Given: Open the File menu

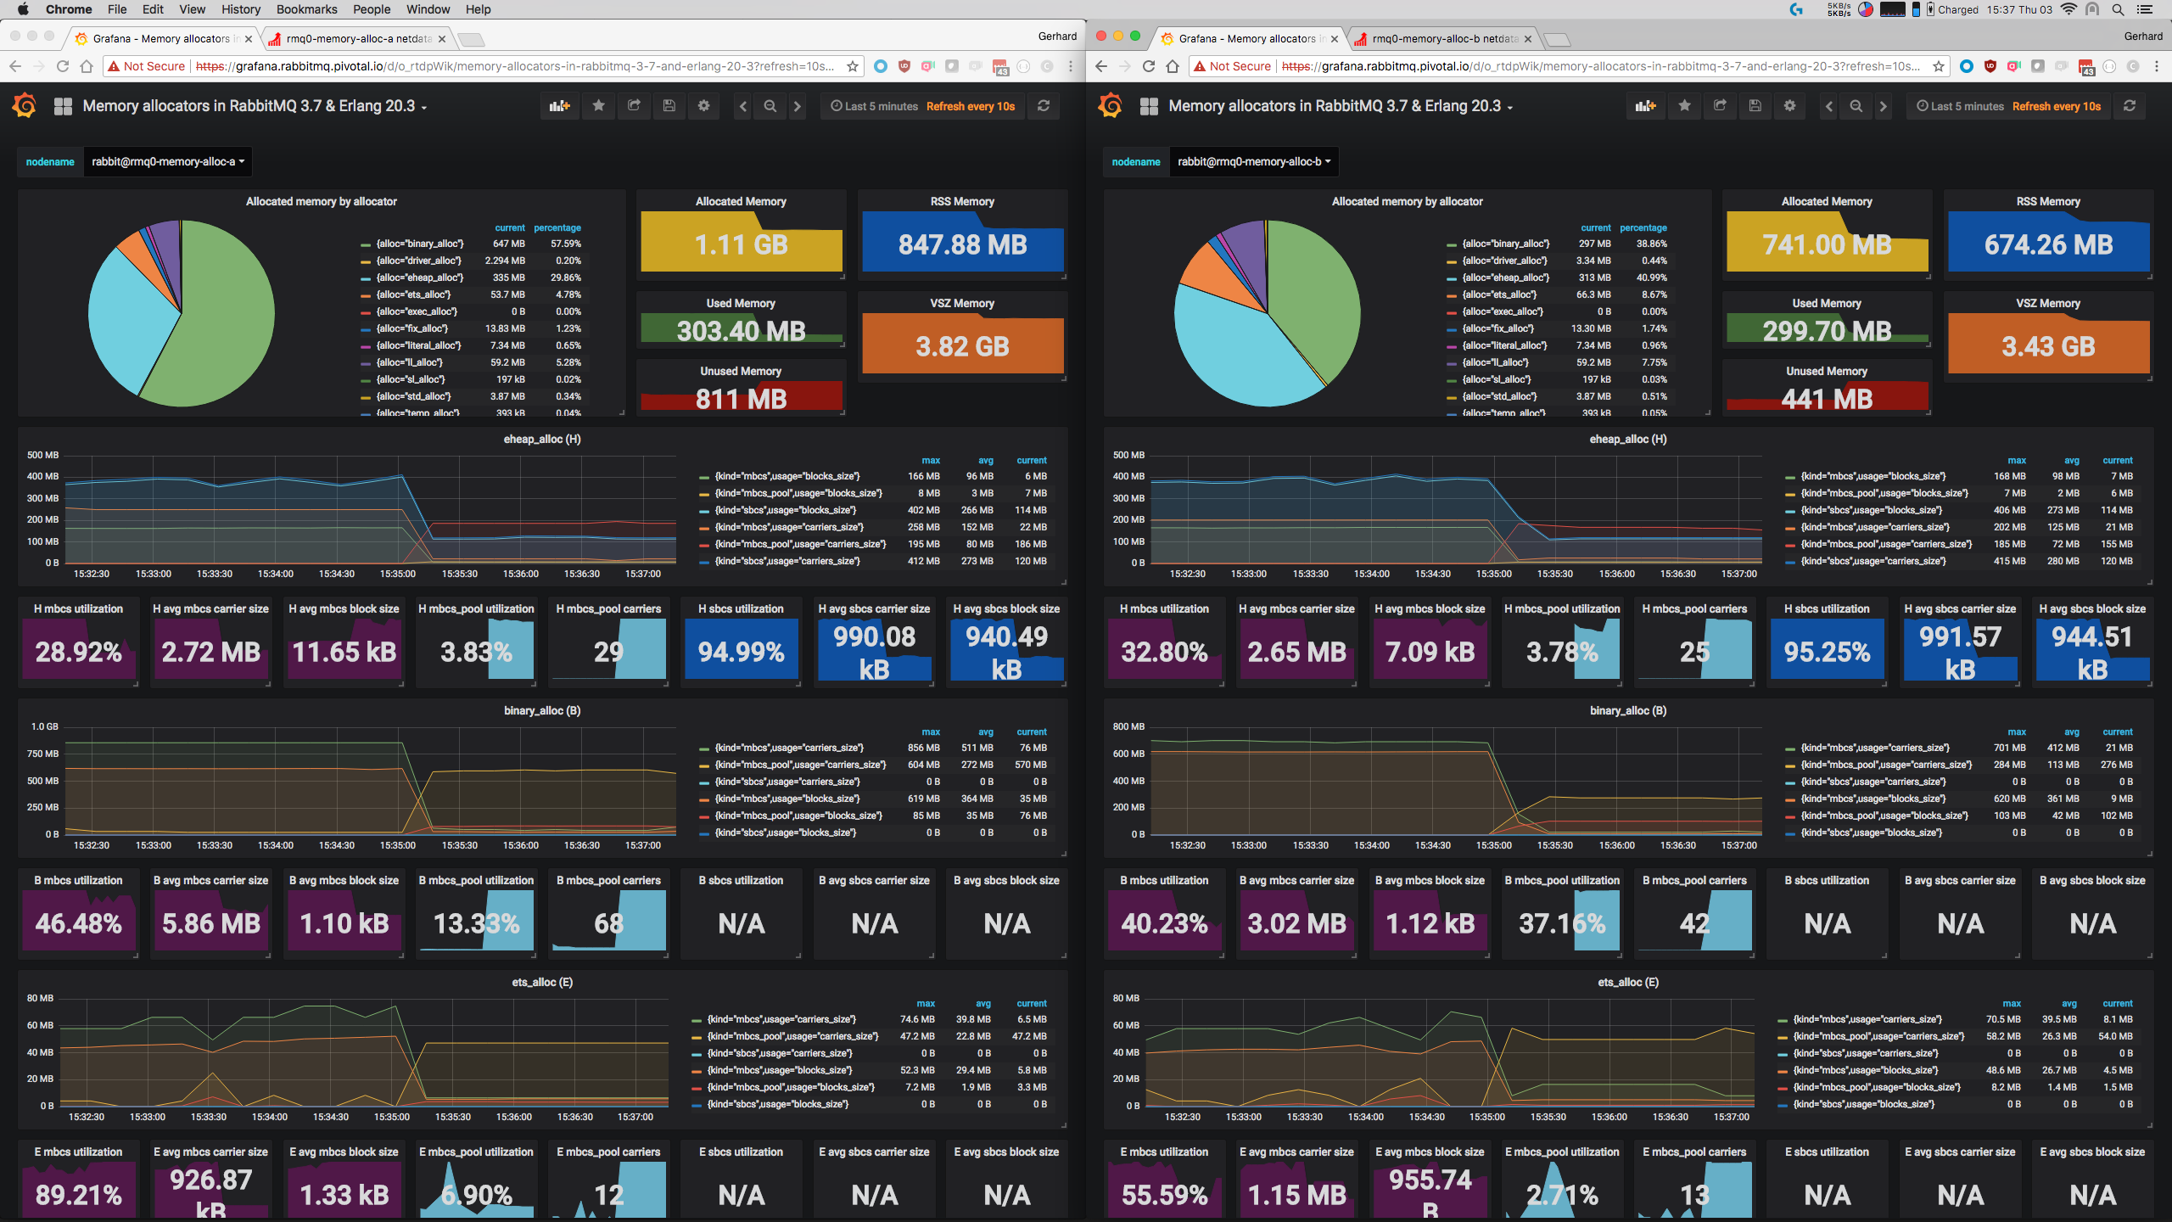Looking at the screenshot, I should pyautogui.click(x=117, y=9).
